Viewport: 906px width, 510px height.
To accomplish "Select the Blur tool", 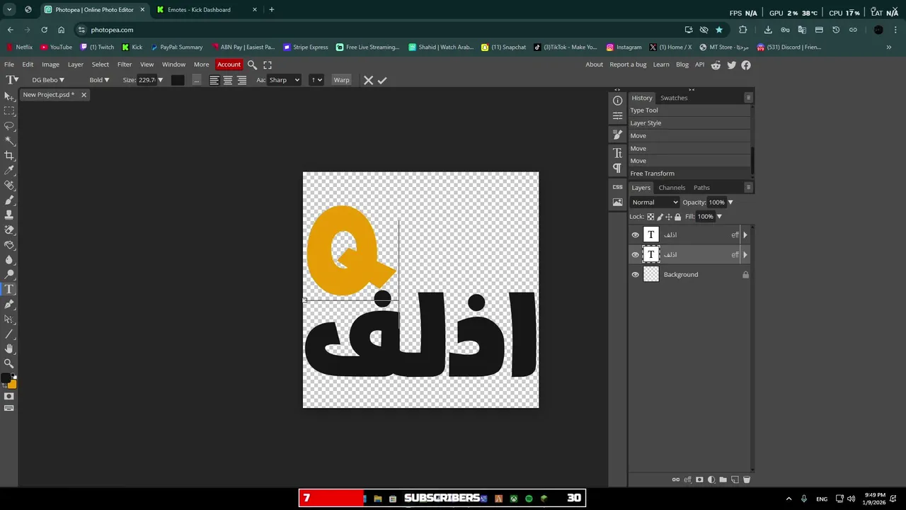I will (9, 260).
